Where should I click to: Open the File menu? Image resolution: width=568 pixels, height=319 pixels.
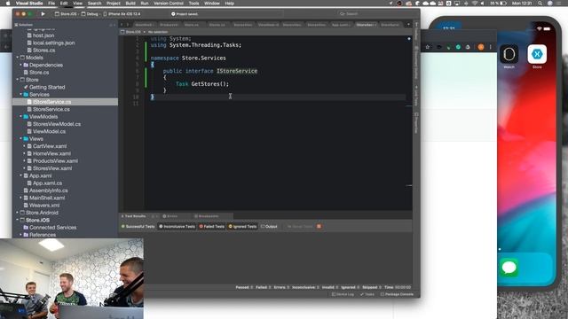pos(51,4)
